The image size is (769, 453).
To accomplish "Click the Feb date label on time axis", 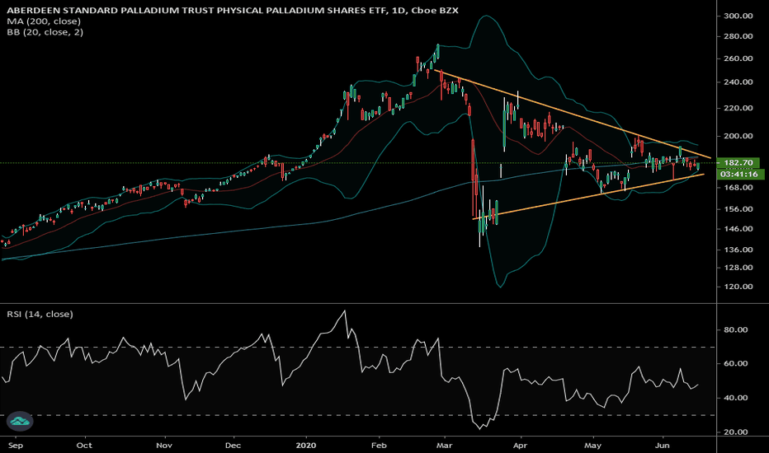I will [379, 445].
